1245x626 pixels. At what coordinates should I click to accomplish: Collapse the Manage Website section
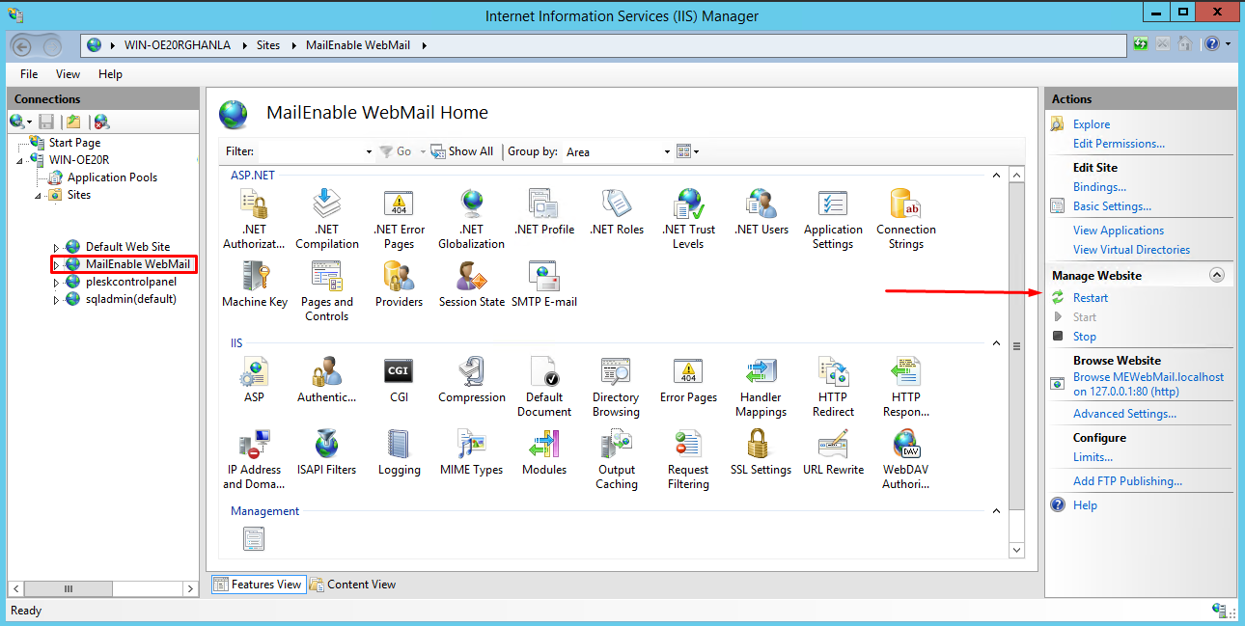1216,276
